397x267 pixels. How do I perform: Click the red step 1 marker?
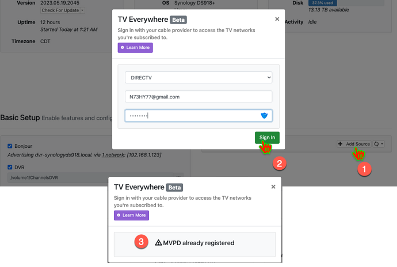tap(362, 169)
